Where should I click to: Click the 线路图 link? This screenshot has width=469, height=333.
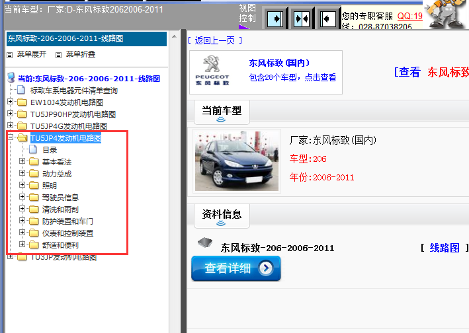pos(445,248)
